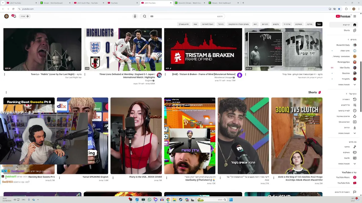Play the Tristam & Braken Frame of Mind thumbnail
The width and height of the screenshot is (362, 203).
pos(203,49)
